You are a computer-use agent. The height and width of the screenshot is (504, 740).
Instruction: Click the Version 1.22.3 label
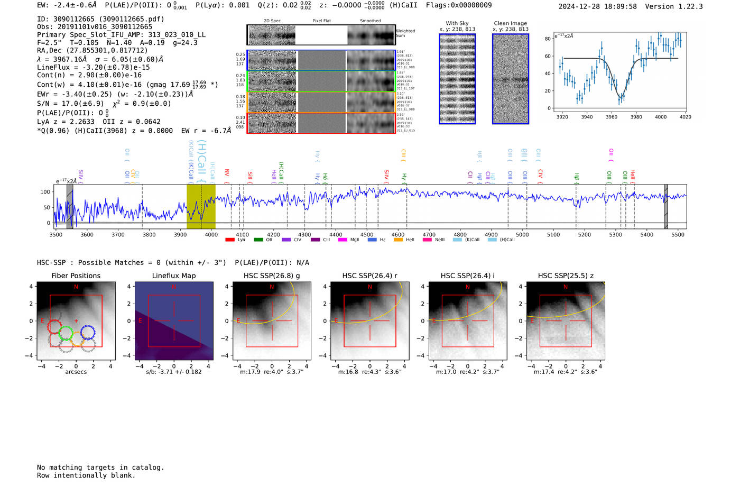tap(674, 6)
